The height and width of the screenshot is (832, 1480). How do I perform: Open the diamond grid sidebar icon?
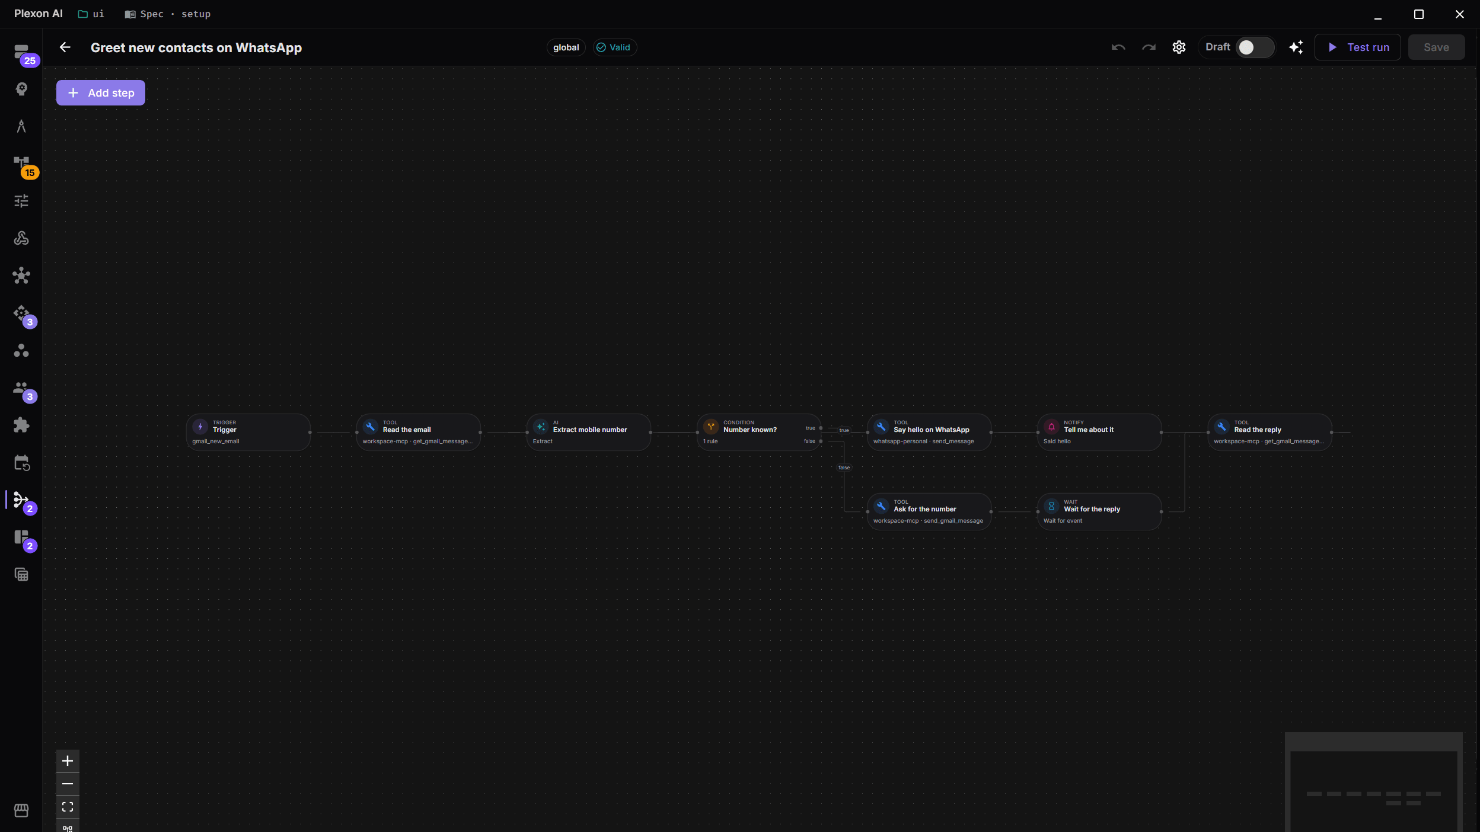(21, 313)
